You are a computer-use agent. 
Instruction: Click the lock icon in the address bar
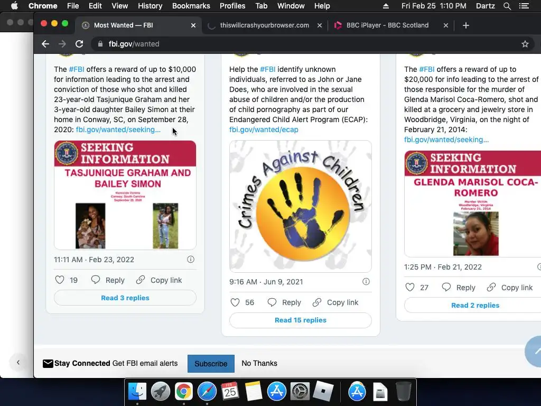(100, 44)
